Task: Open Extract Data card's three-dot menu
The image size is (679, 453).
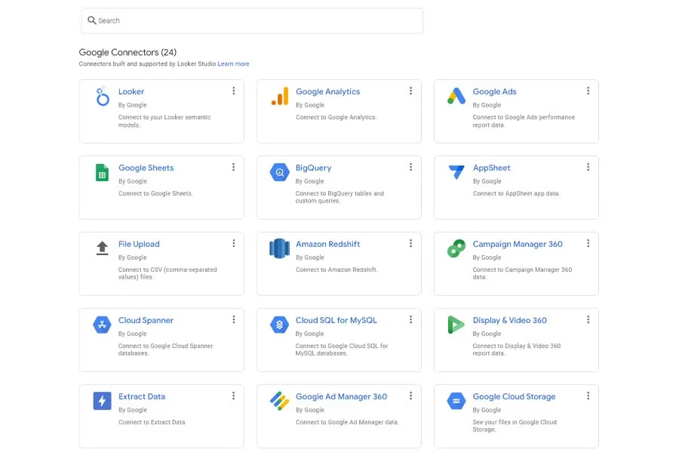Action: pos(233,396)
